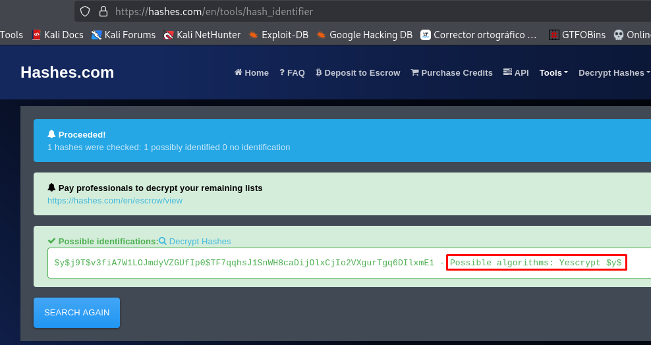Image resolution: width=651 pixels, height=345 pixels.
Task: Open the Kali NetHunter bookmark
Action: click(202, 35)
